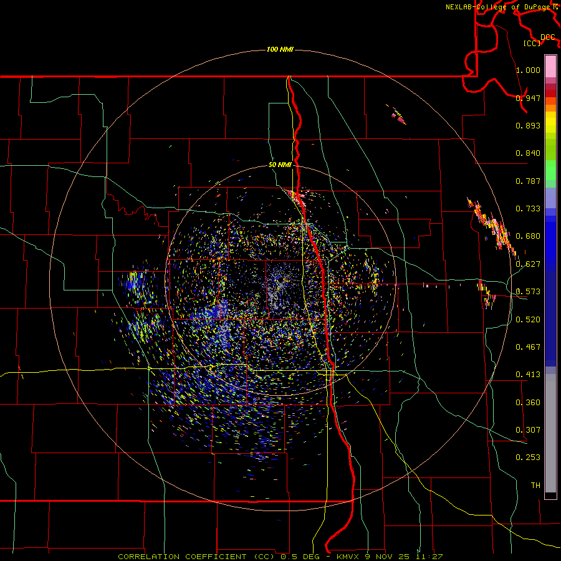561x561 pixels.
Task: Click the 0.467 scale label
Action: point(528,347)
